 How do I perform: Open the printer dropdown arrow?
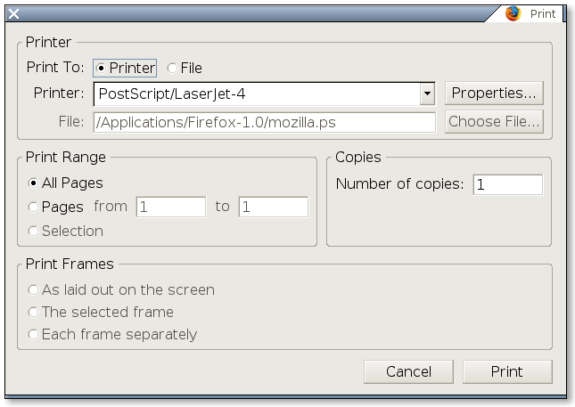point(427,94)
